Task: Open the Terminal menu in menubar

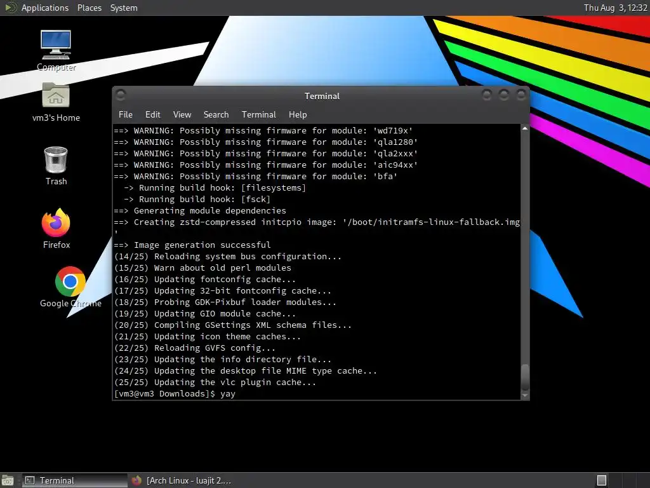Action: tap(259, 114)
